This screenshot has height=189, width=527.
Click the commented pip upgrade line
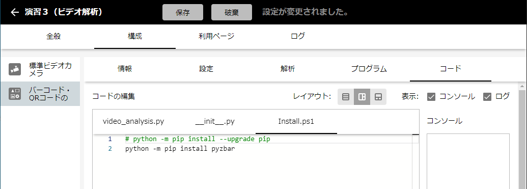[198, 139]
